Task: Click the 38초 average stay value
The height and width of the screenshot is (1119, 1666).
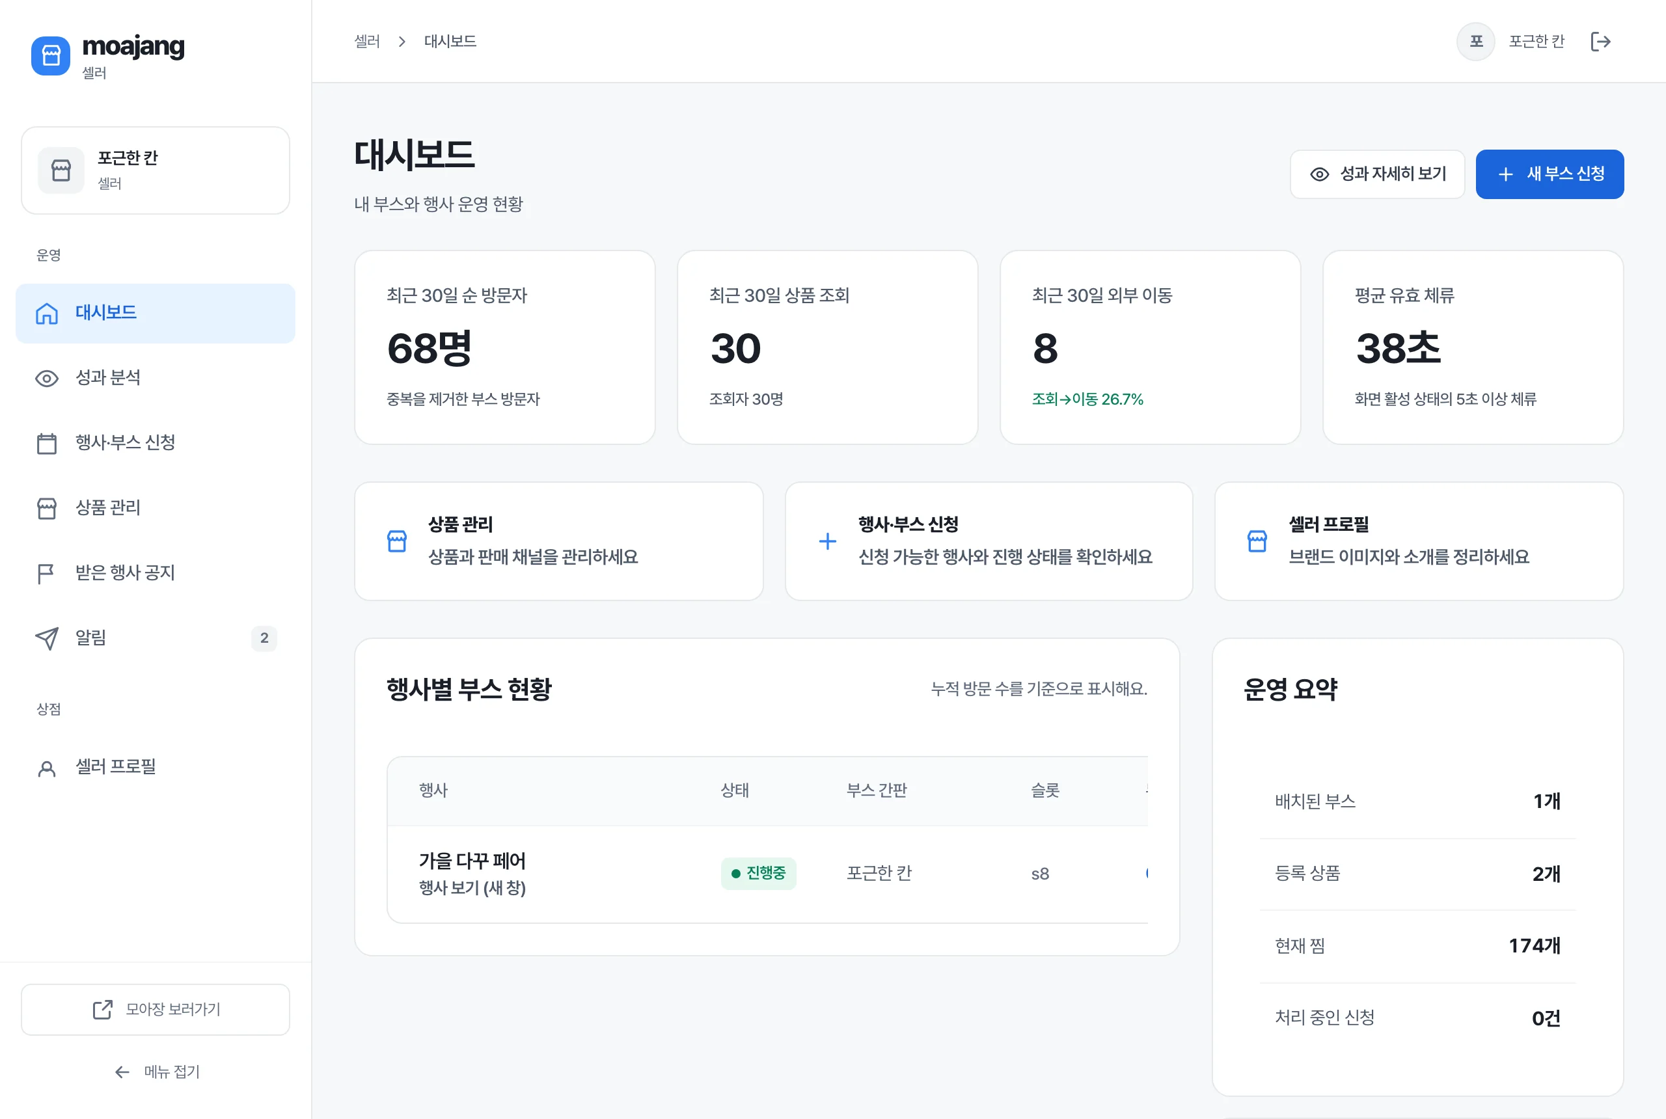Action: [1398, 348]
